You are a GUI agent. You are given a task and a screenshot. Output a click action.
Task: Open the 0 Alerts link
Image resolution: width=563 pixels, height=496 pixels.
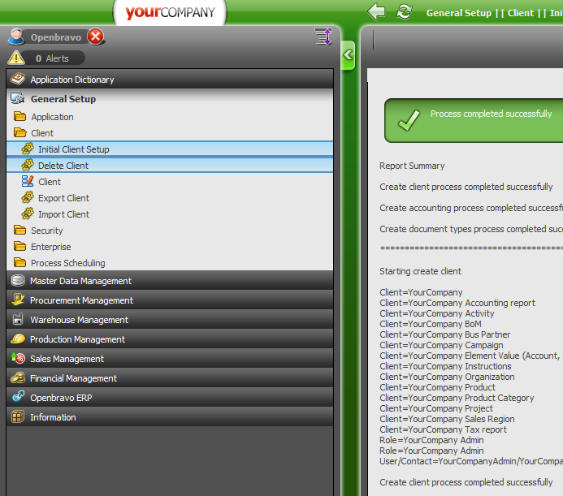click(52, 58)
